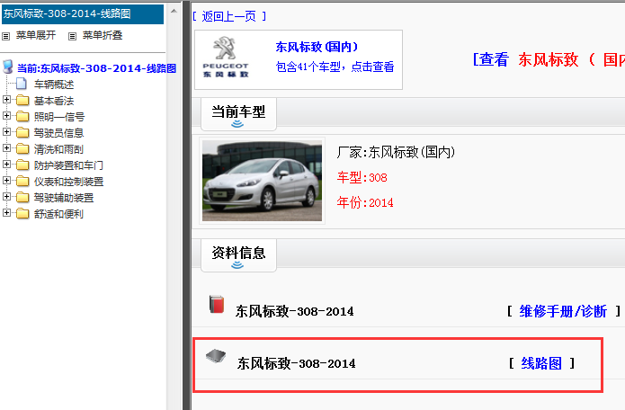This screenshot has width=625, height=410.
Task: Go back via 返回上一页 link
Action: click(228, 16)
